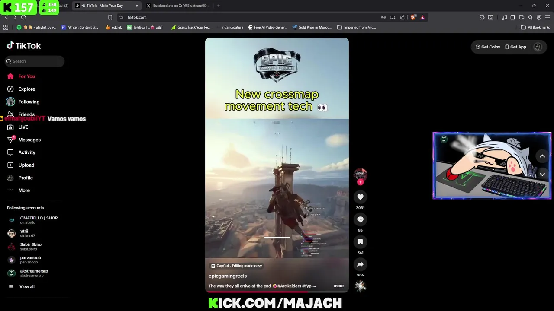
Task: Open the Following feed
Action: (23, 102)
